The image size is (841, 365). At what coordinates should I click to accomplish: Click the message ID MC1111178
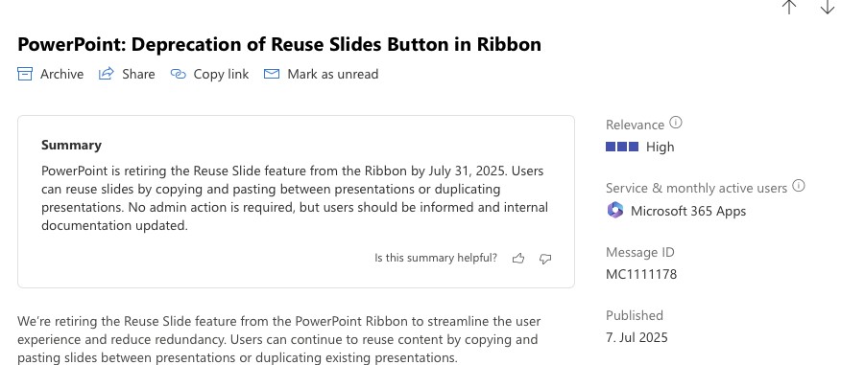pos(641,275)
